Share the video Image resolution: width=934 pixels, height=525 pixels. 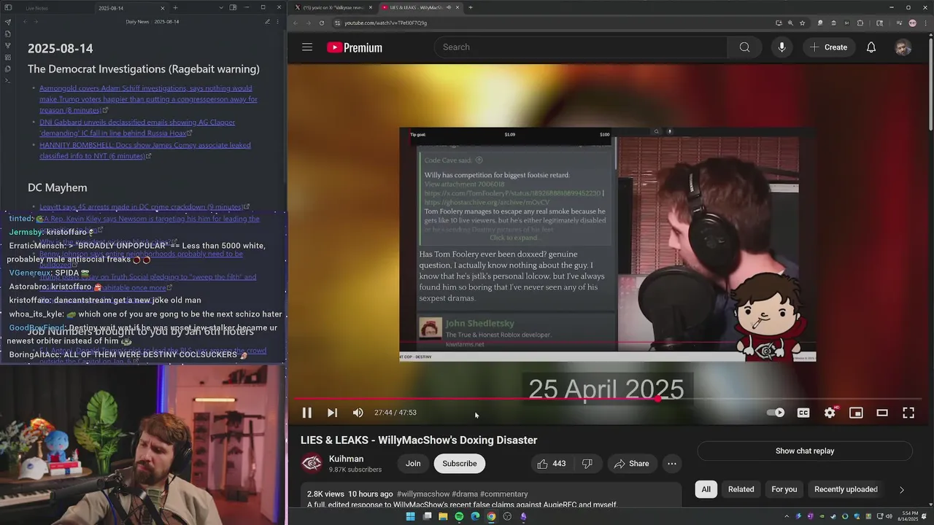click(x=631, y=464)
